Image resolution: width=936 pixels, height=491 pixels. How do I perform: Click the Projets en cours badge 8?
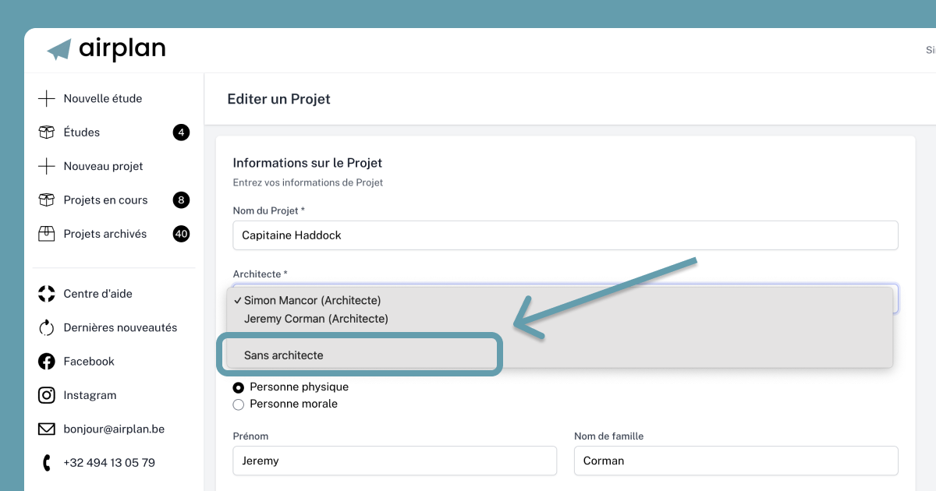tap(181, 200)
